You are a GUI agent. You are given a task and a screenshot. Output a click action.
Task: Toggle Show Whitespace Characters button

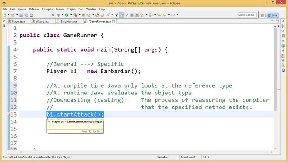[137, 15]
